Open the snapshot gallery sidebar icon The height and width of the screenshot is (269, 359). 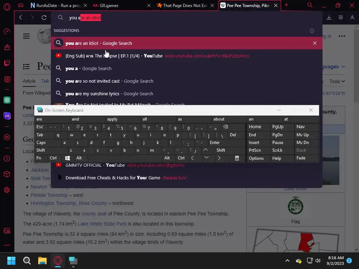(x=7, y=230)
